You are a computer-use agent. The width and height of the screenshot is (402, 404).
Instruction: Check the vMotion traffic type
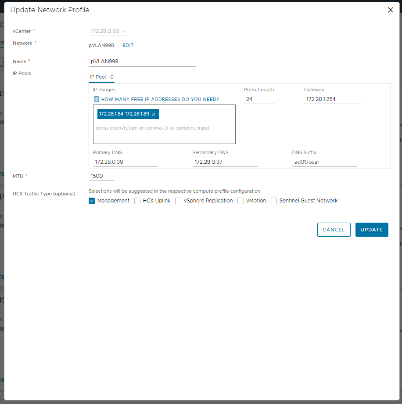(240, 201)
